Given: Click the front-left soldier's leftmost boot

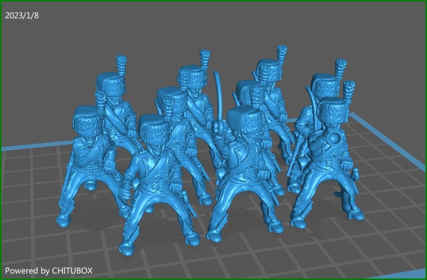Looking at the screenshot, I should point(63,220).
